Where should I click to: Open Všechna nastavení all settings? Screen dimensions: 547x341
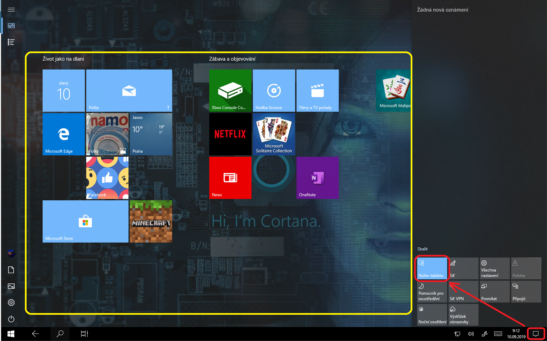coord(495,268)
